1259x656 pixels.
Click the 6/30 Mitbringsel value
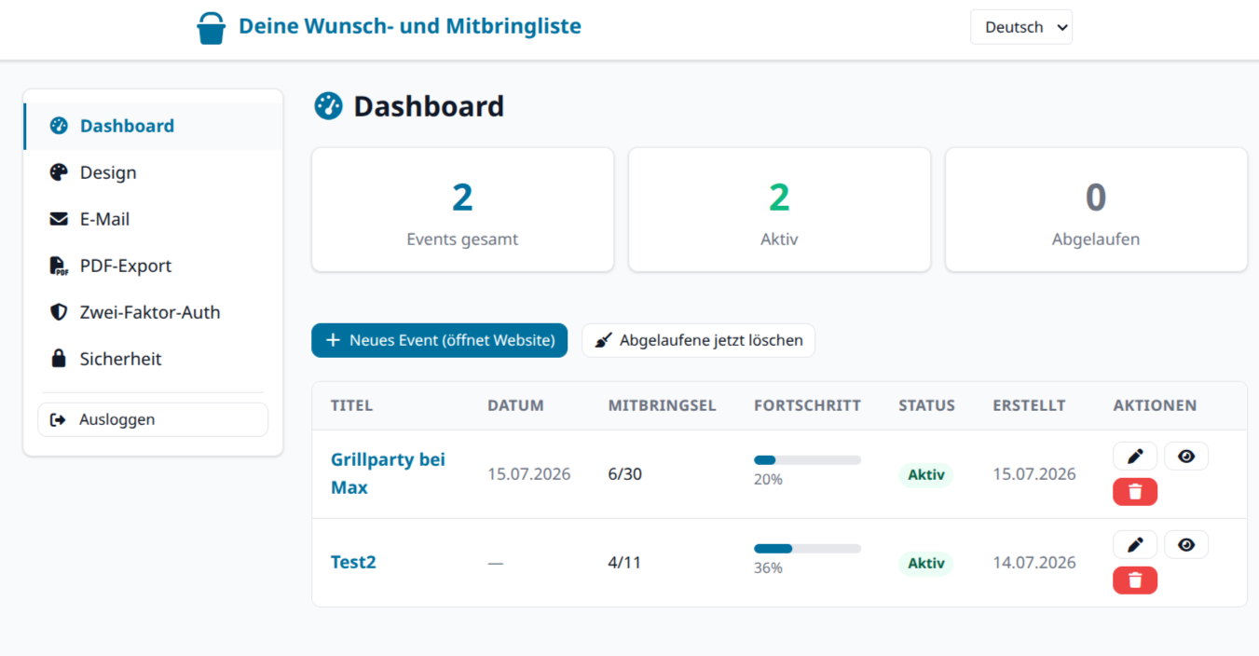coord(624,474)
